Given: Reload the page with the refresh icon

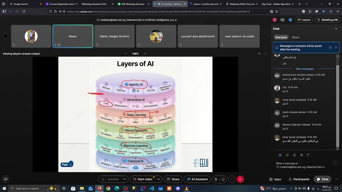Looking at the screenshot, I should click(24, 11).
